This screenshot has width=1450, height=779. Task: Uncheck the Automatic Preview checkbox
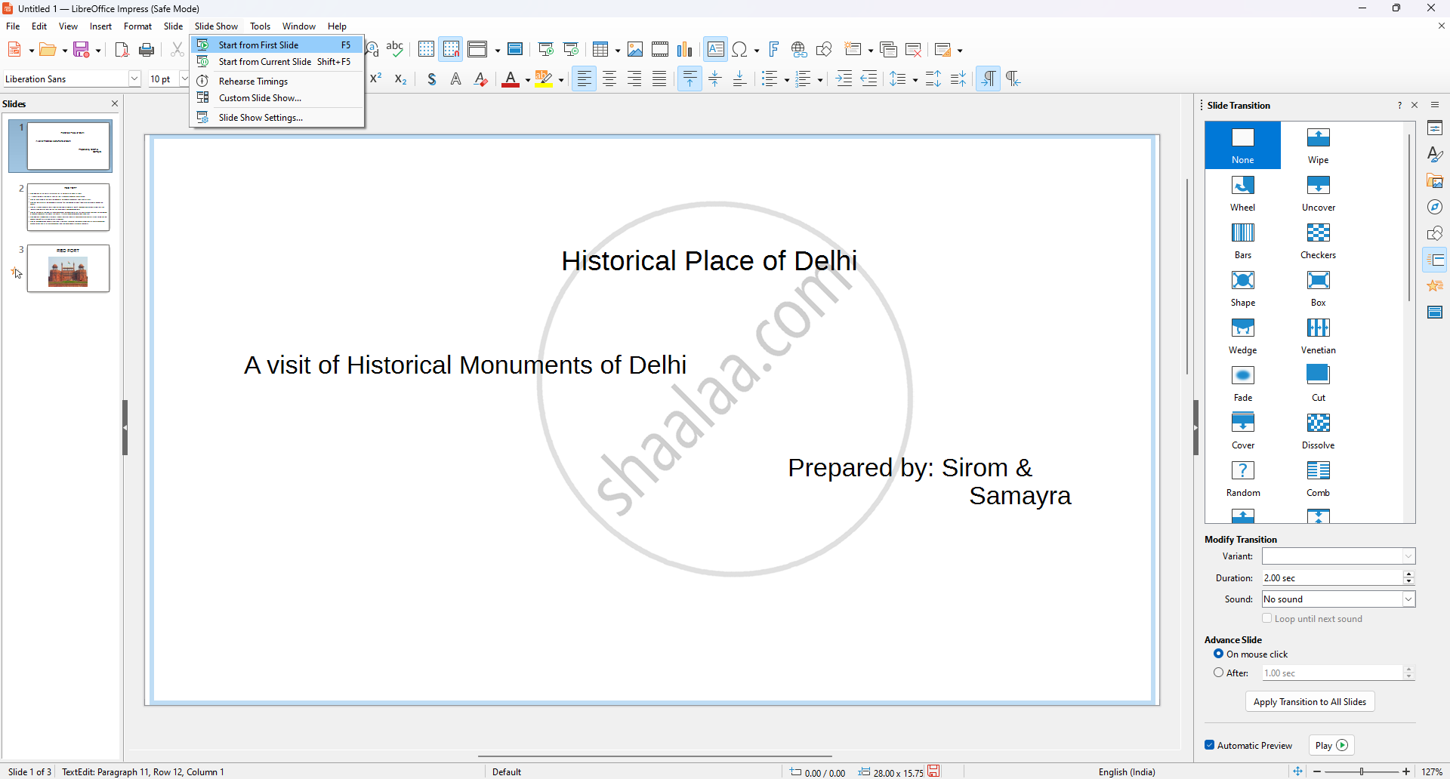pos(1210,745)
